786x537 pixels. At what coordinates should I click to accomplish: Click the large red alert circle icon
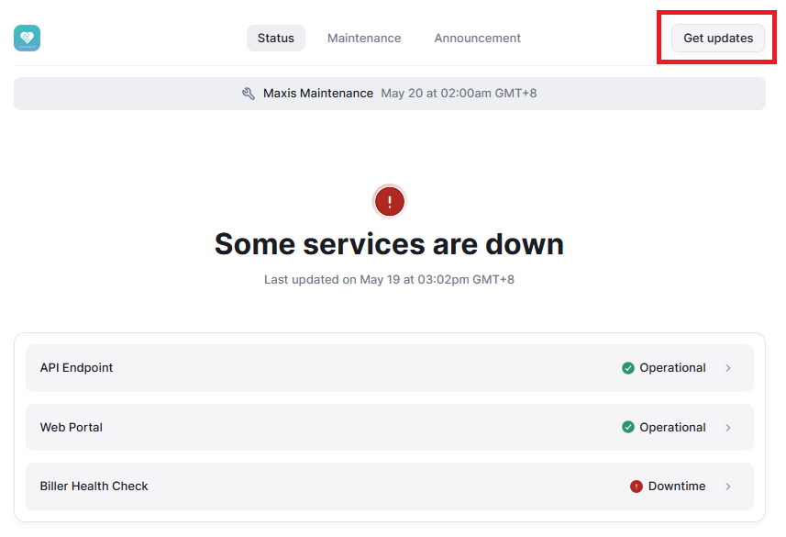(x=389, y=201)
